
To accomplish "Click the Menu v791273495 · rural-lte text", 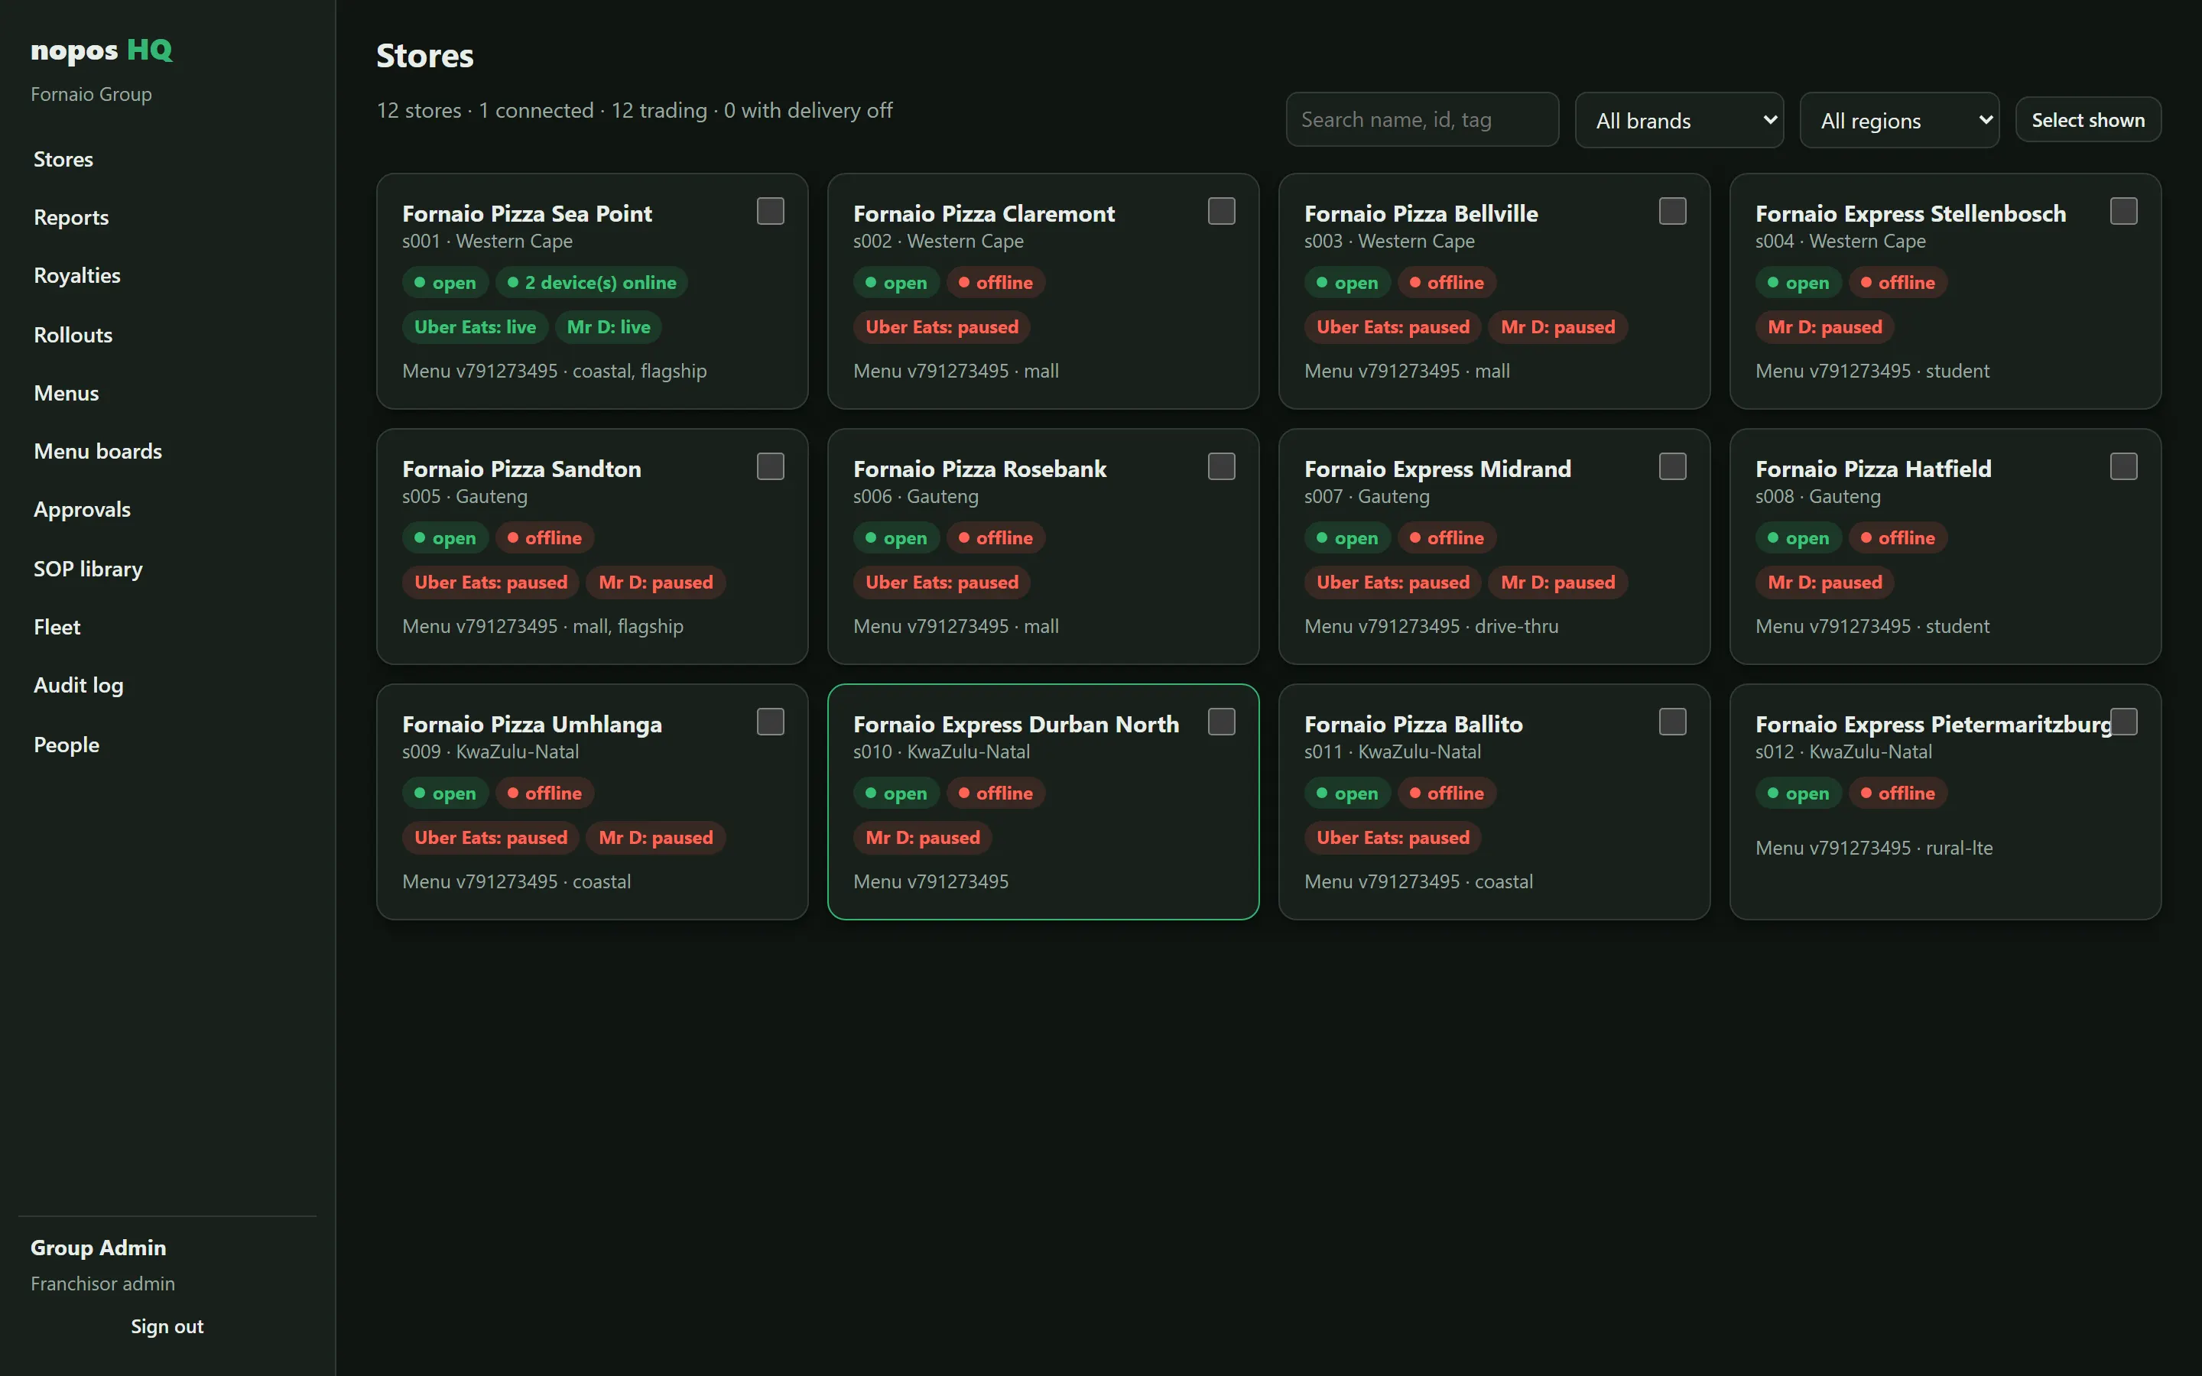I will point(1873,849).
